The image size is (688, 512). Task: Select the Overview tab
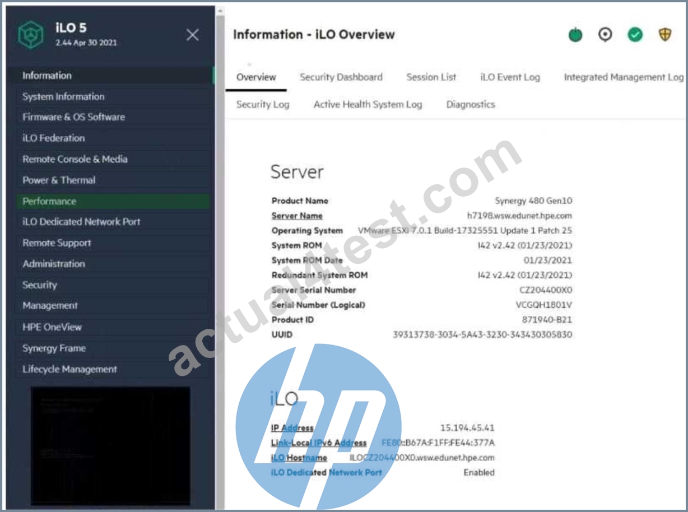256,77
